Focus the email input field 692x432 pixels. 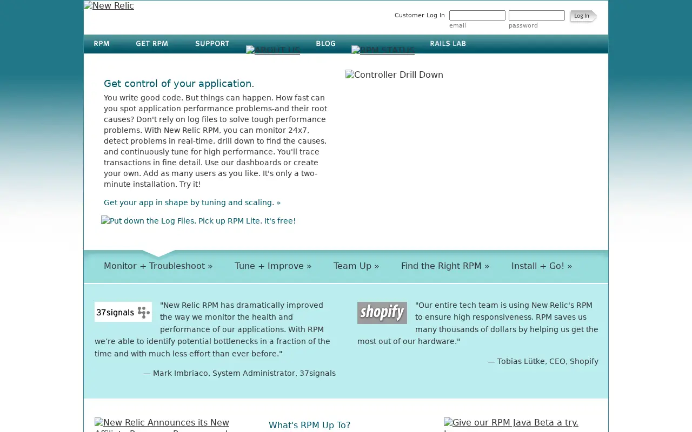(x=477, y=15)
